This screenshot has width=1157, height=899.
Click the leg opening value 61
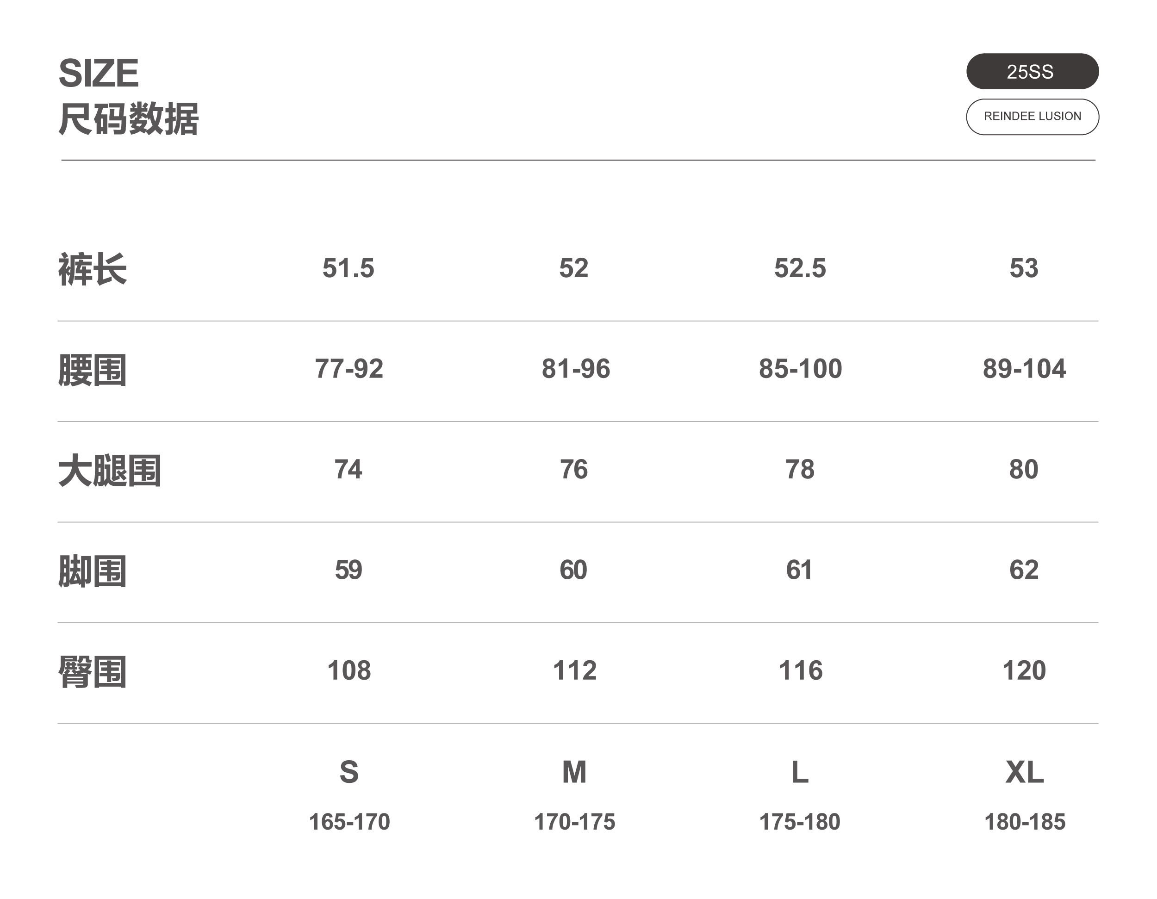pyautogui.click(x=799, y=570)
